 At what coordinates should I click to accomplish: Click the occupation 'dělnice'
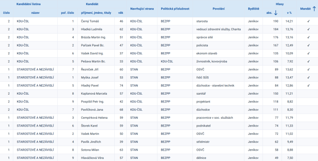pos(201,158)
